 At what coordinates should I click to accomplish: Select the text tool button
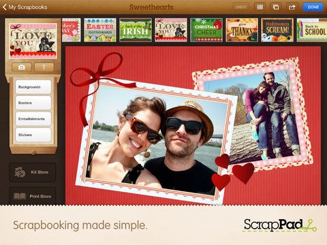coord(44,67)
